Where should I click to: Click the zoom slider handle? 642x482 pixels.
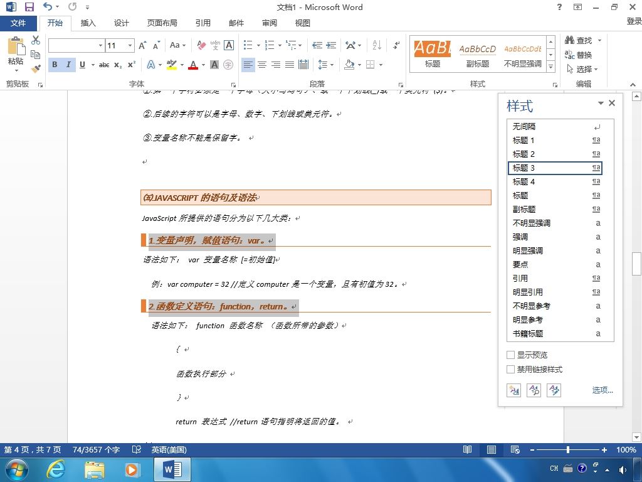[x=568, y=449]
